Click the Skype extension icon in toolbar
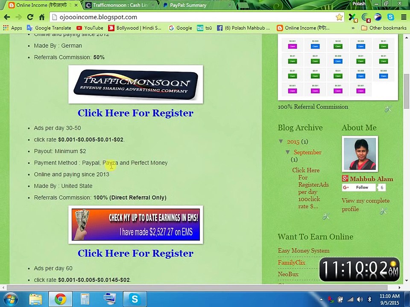This screenshot has width=410, height=307. [x=391, y=17]
